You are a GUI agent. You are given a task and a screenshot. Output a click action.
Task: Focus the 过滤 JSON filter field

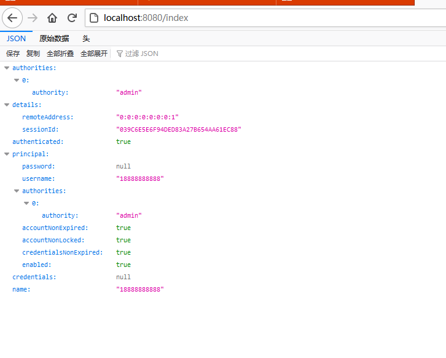tap(147, 54)
